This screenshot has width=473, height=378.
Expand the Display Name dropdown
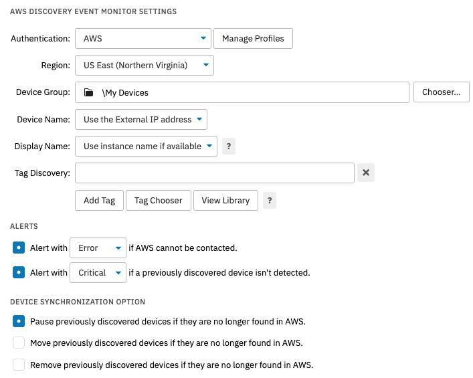[x=146, y=146]
